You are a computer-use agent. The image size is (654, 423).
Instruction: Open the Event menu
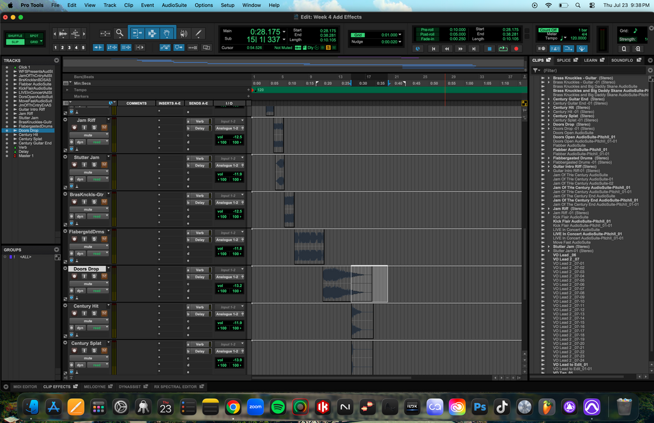pyautogui.click(x=148, y=5)
